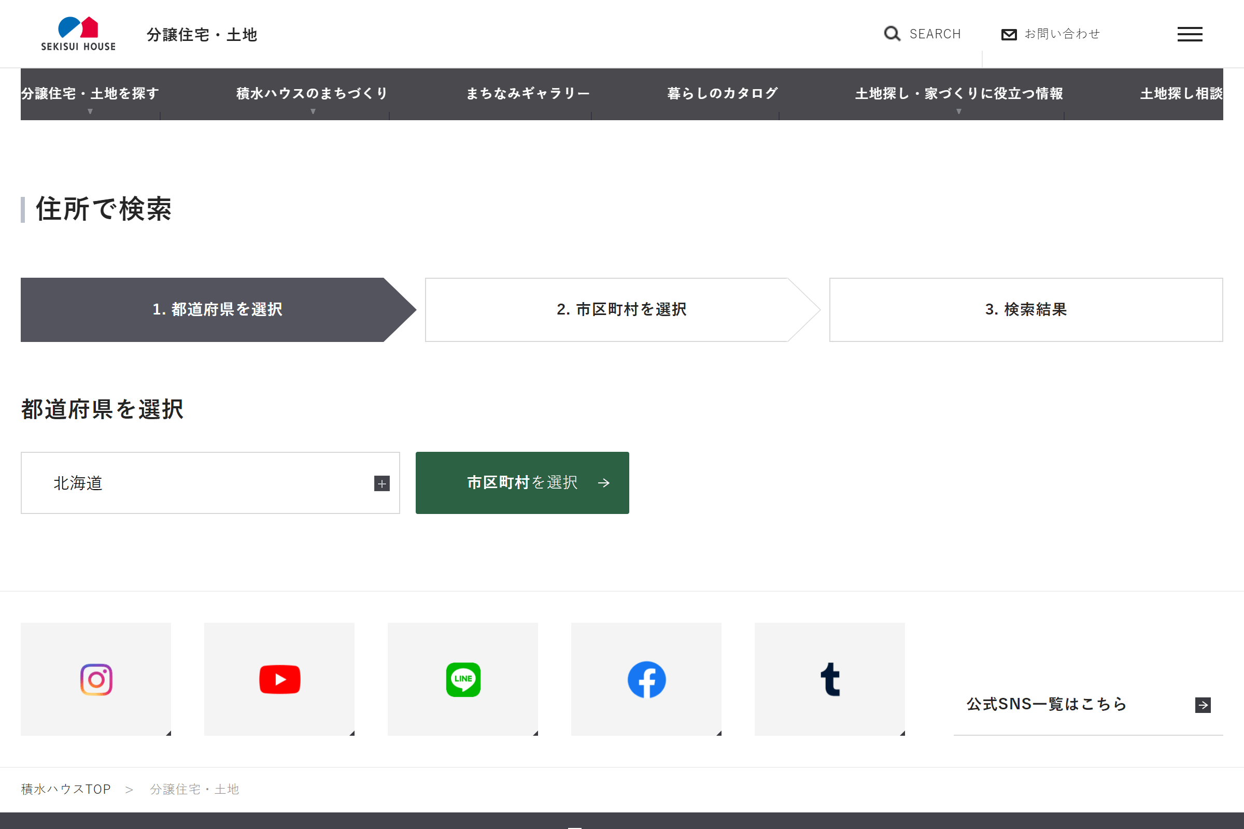The width and height of the screenshot is (1244, 829).
Task: Expand 土地探し・家づくりに役立つ情報 menu
Action: coord(958,94)
